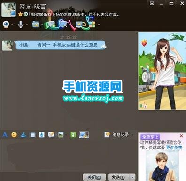The height and width of the screenshot is (181, 186).
Task: Open the 更多免费 link
Action: 174,148
